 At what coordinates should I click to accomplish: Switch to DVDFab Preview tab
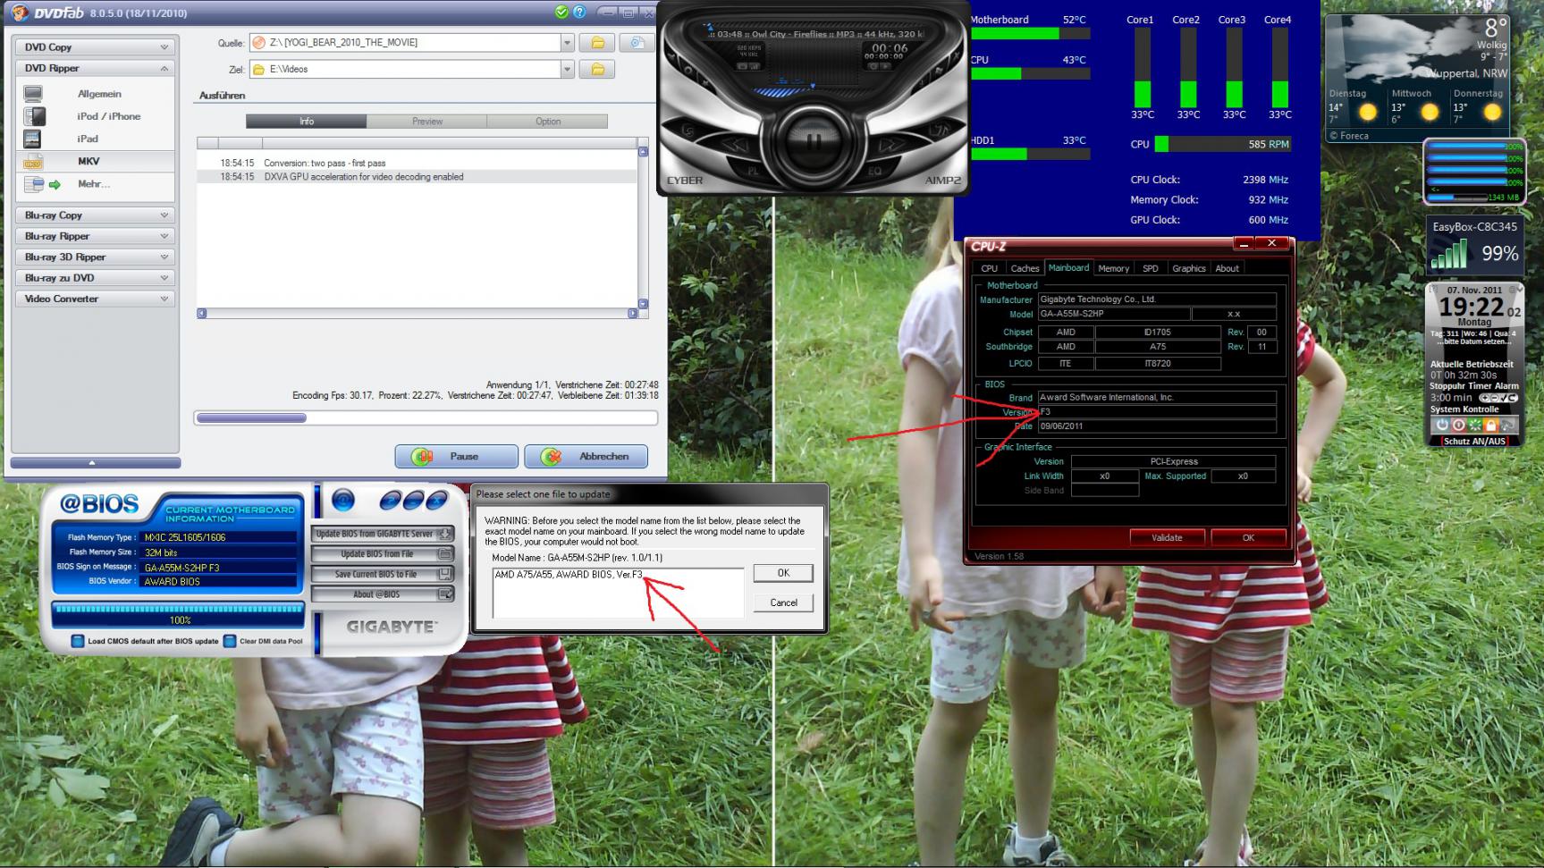pyautogui.click(x=427, y=122)
